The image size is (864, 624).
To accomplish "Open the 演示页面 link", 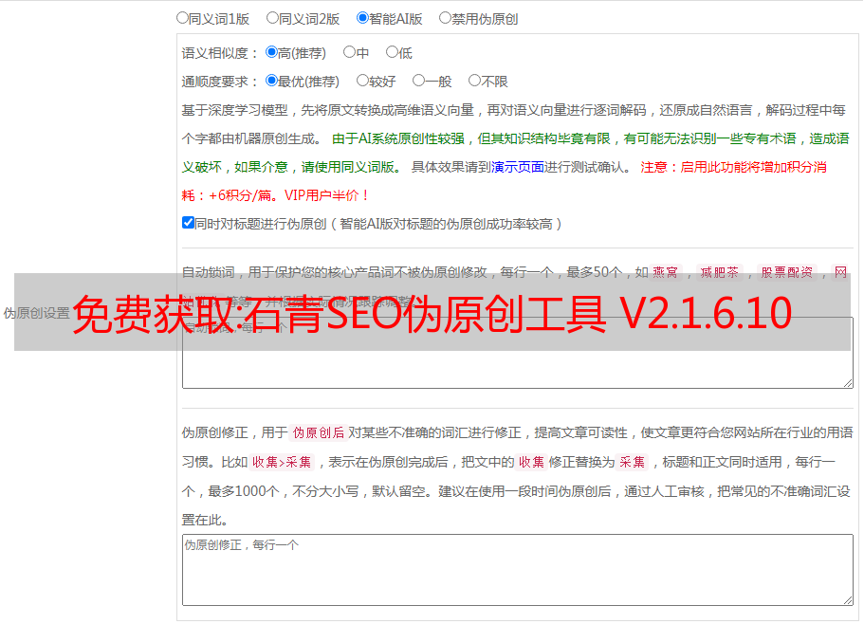I will [518, 167].
